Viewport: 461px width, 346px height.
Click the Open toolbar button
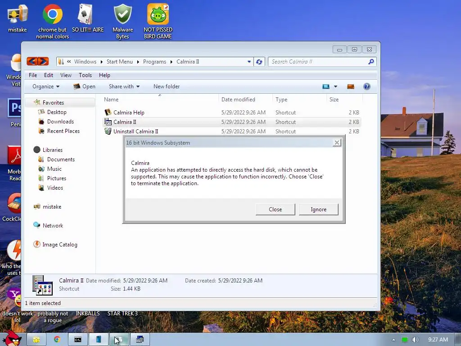[84, 86]
